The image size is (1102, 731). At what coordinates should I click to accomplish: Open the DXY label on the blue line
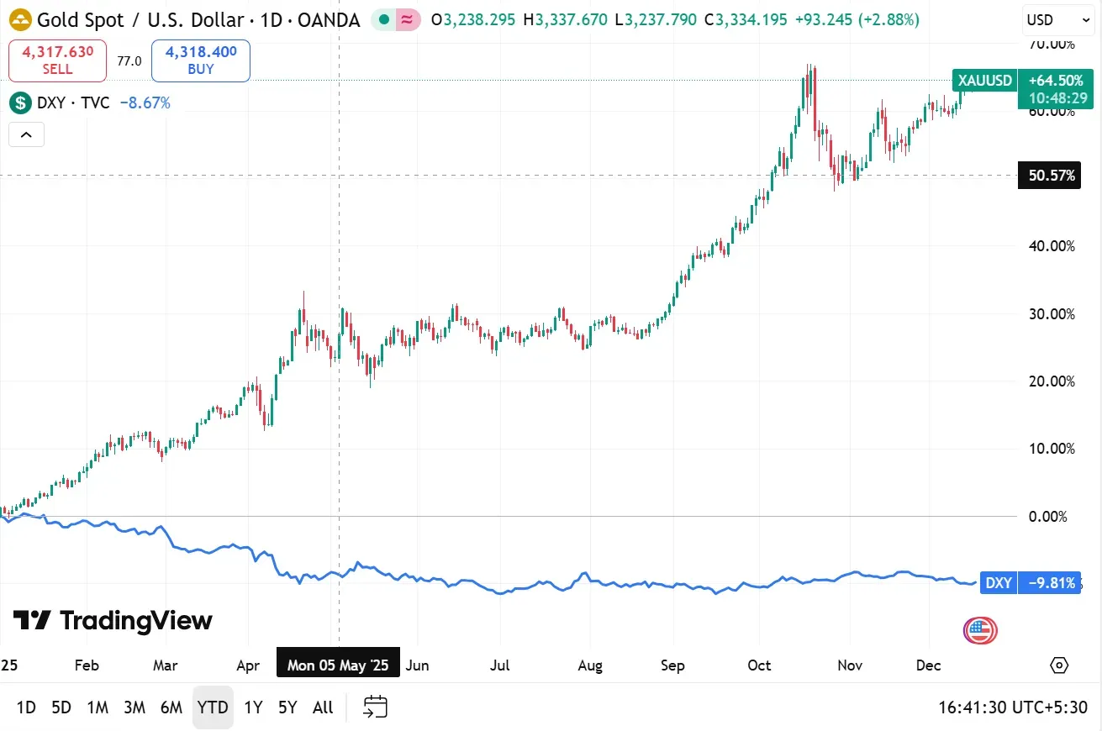point(998,582)
